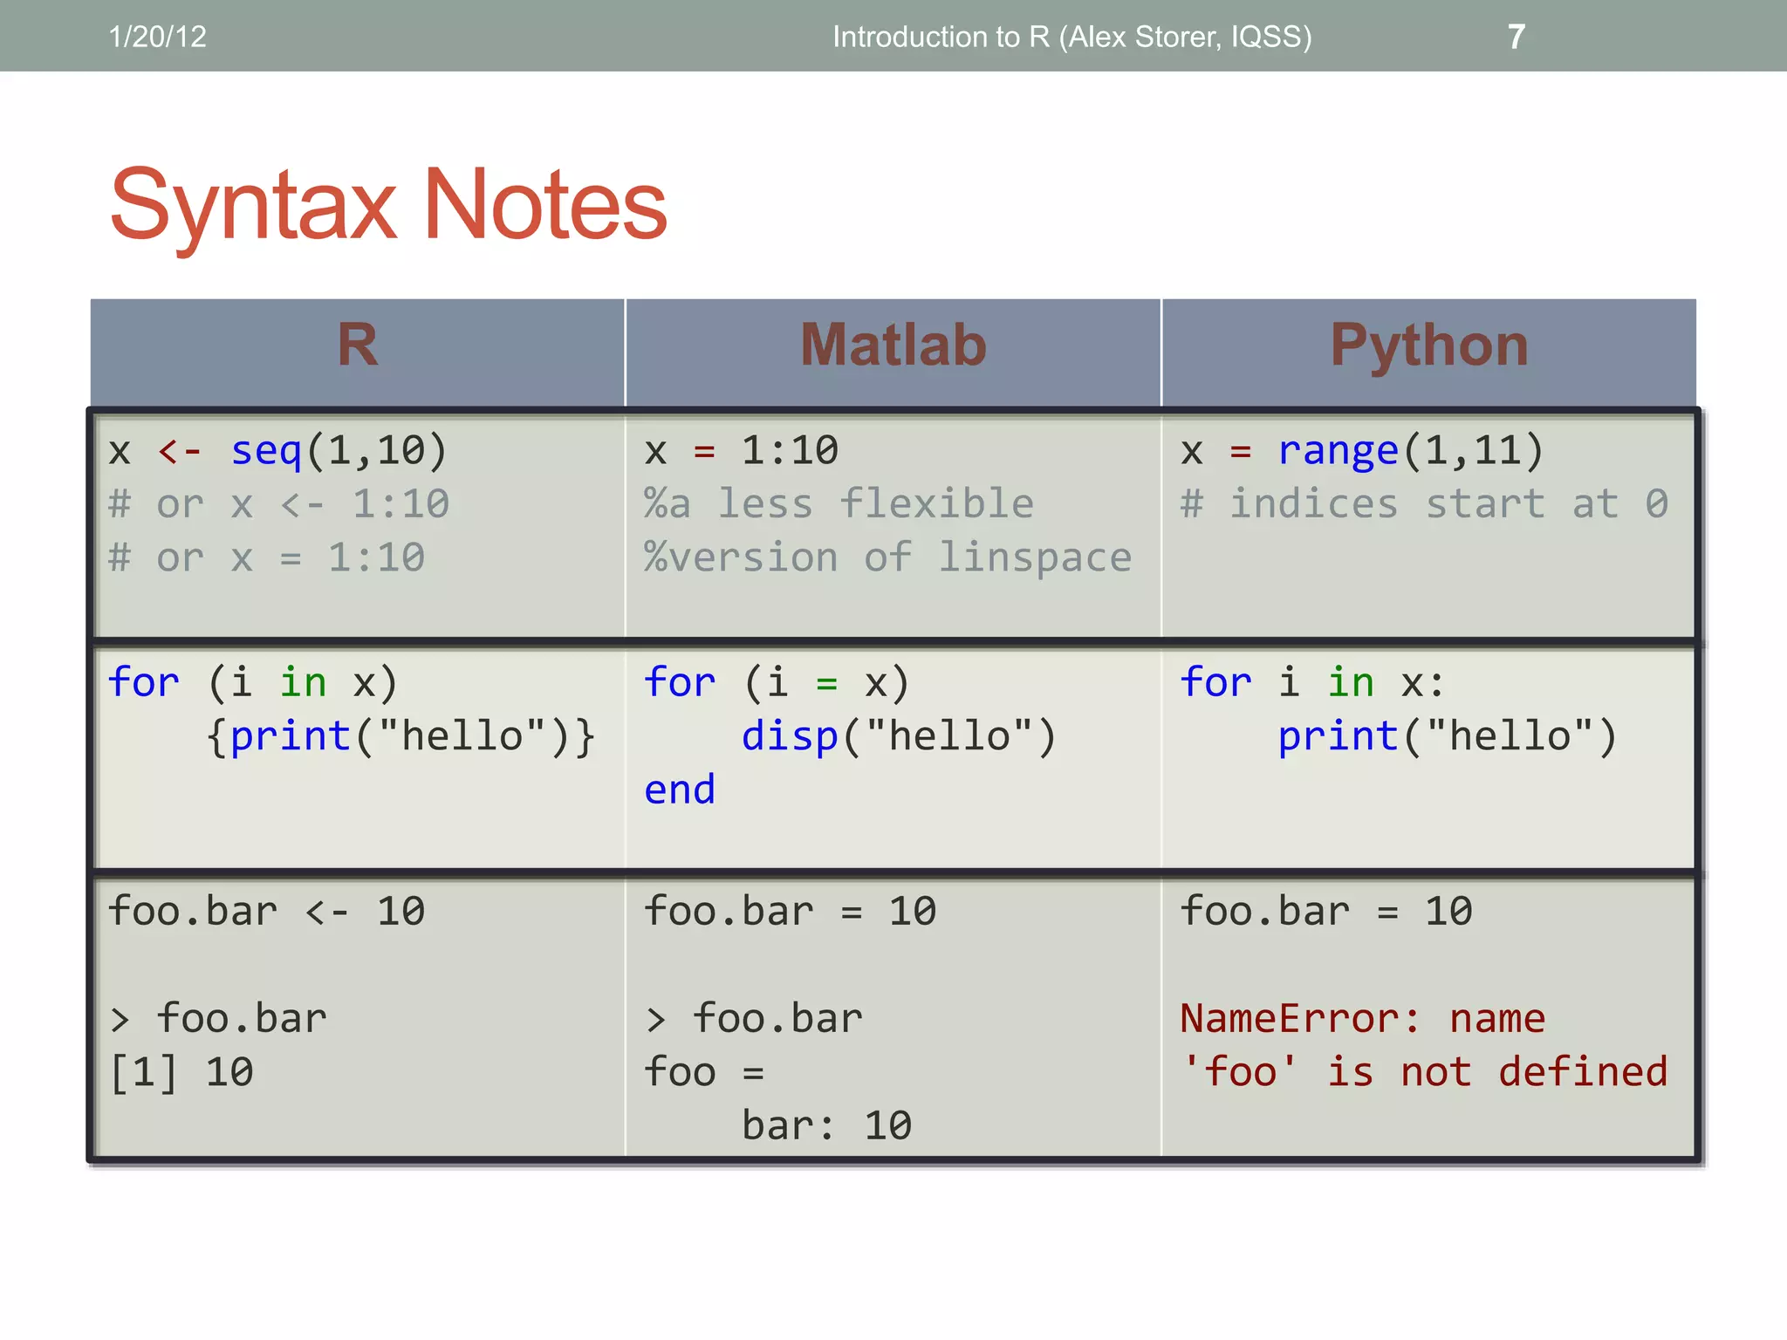Click '> foo.bar' in the Matlab column

(x=754, y=1019)
